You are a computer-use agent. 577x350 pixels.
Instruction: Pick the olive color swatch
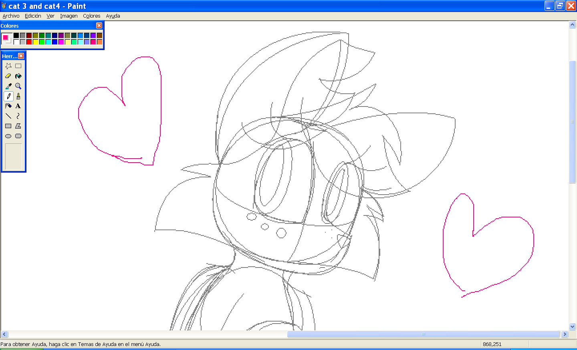[x=36, y=35]
